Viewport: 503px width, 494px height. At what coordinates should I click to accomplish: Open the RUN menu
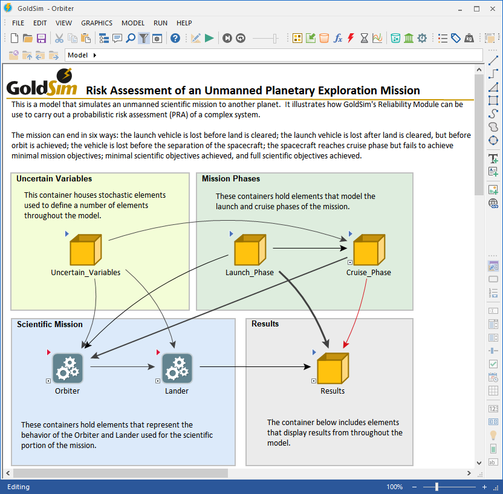[x=160, y=23]
